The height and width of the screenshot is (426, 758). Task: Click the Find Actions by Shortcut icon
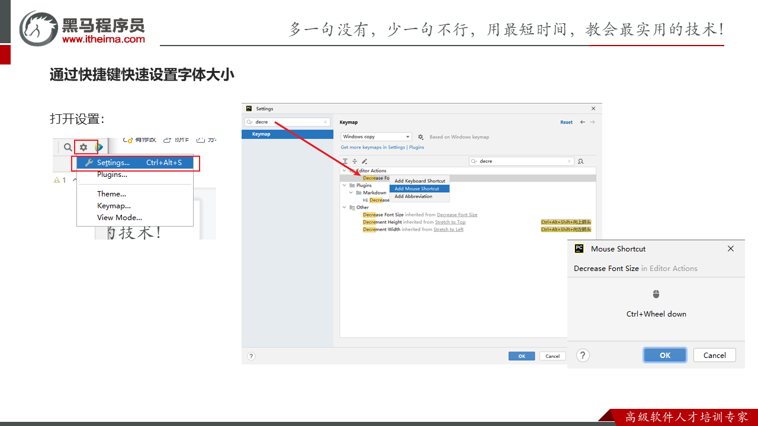pyautogui.click(x=580, y=161)
